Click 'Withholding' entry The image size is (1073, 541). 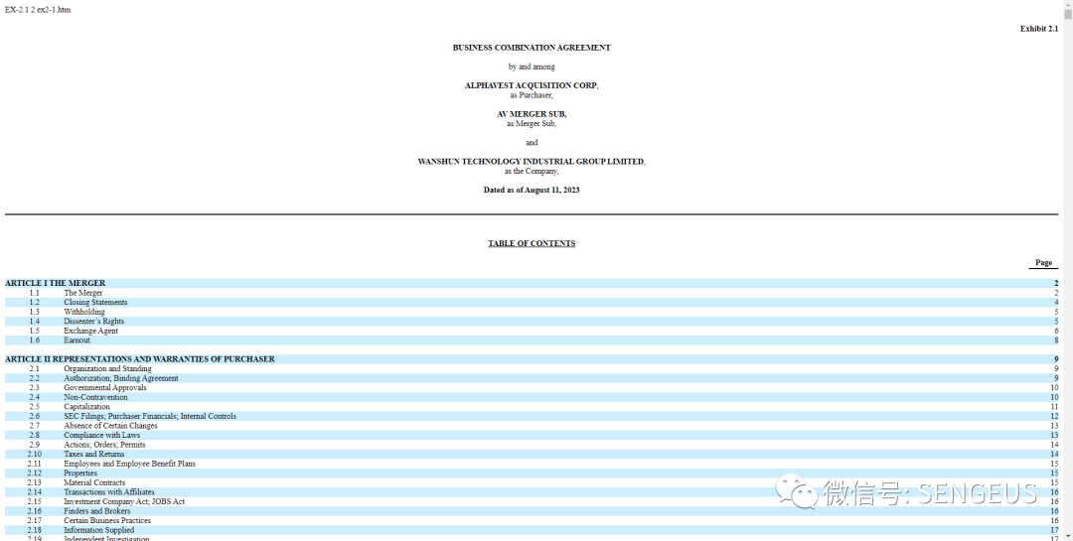click(x=84, y=312)
